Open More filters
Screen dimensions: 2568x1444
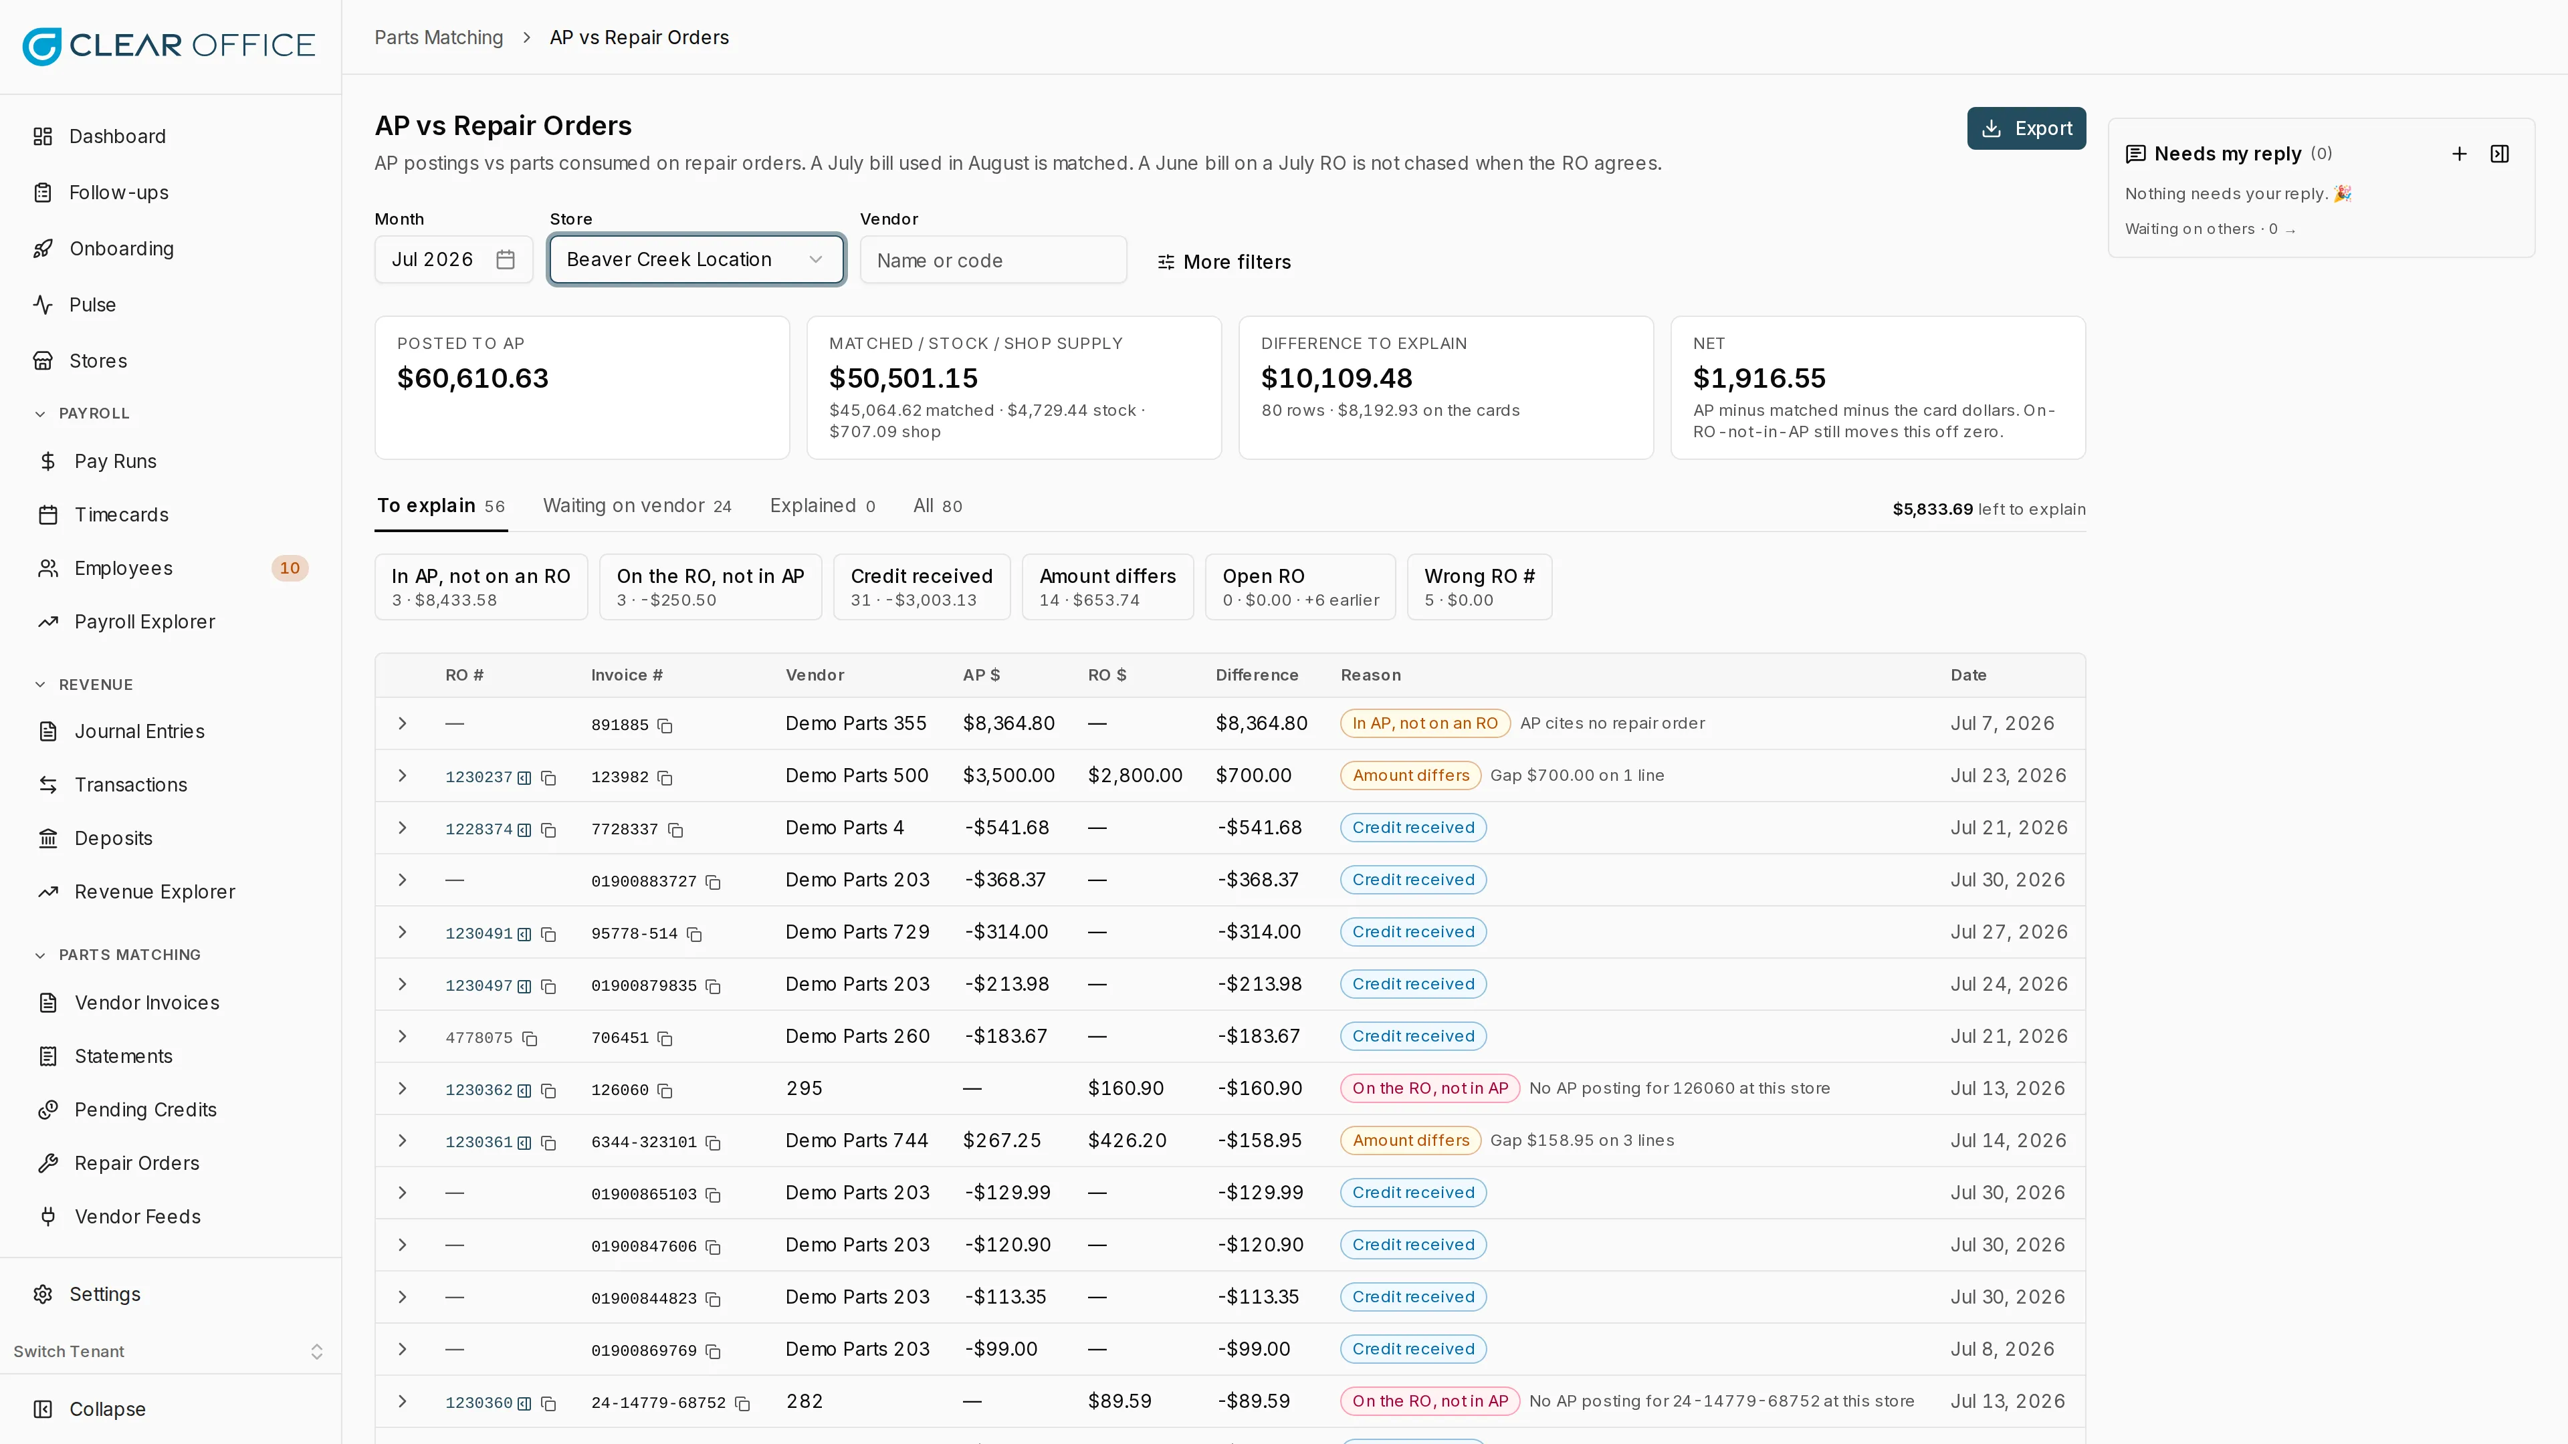1224,262
